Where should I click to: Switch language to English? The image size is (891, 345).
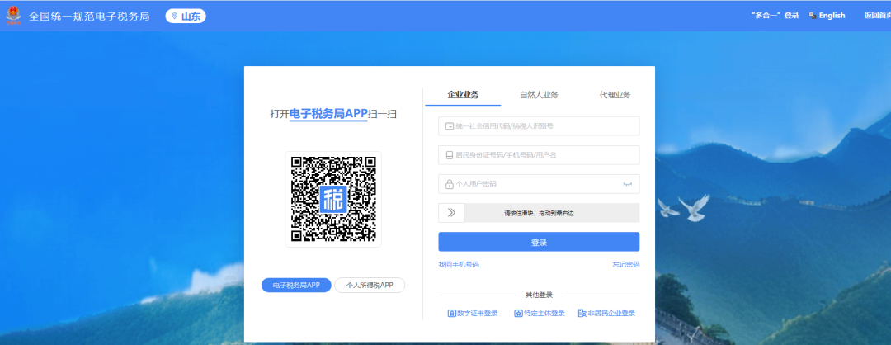[832, 16]
